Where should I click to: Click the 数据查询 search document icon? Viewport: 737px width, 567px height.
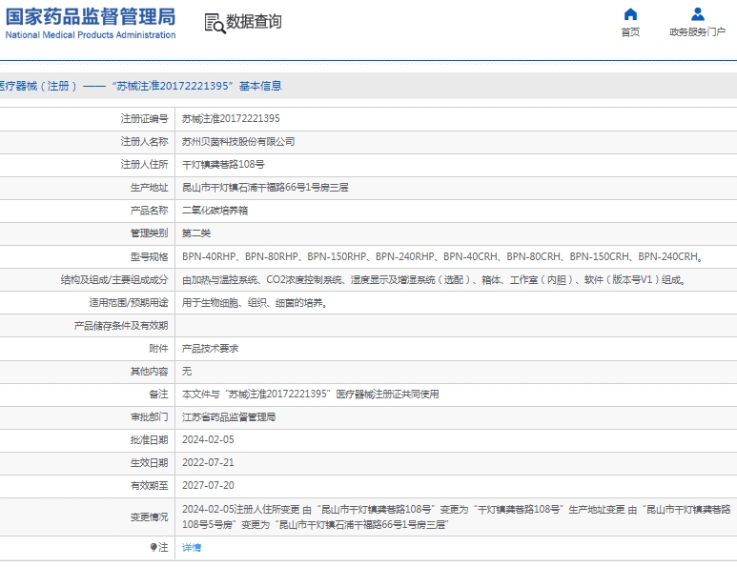[215, 23]
